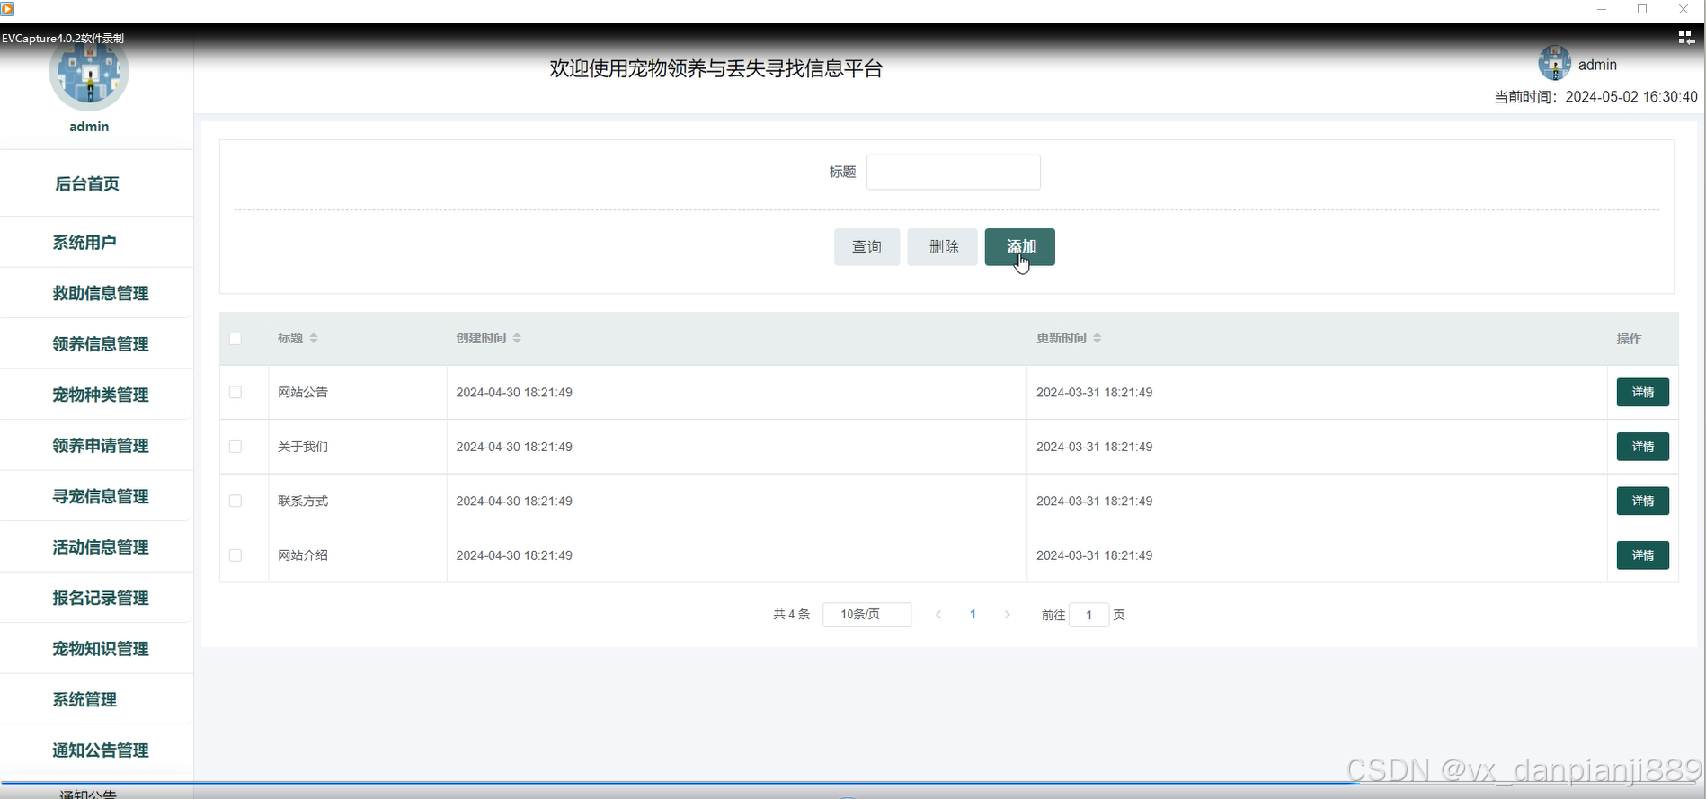Click the admin avatar in top-right header
The image size is (1706, 799).
[1554, 64]
